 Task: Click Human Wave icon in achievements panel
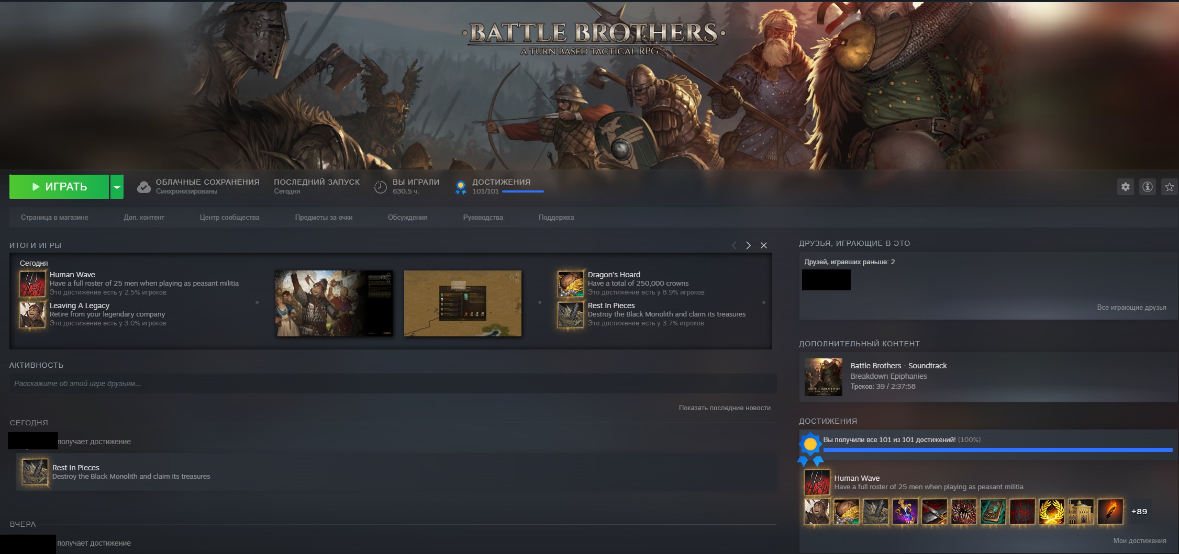tap(817, 482)
